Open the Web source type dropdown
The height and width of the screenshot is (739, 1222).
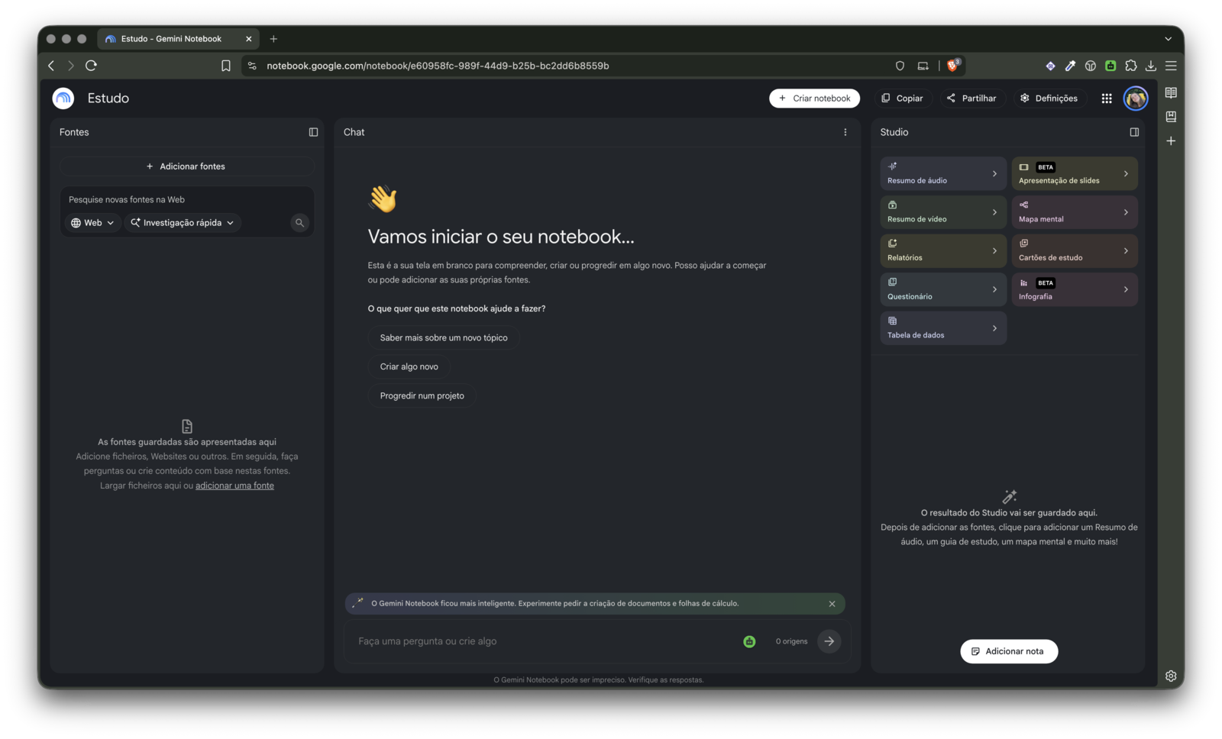pos(92,223)
